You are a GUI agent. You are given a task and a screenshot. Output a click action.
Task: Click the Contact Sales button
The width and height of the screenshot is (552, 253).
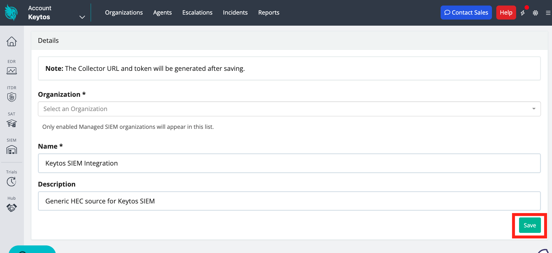tap(466, 13)
